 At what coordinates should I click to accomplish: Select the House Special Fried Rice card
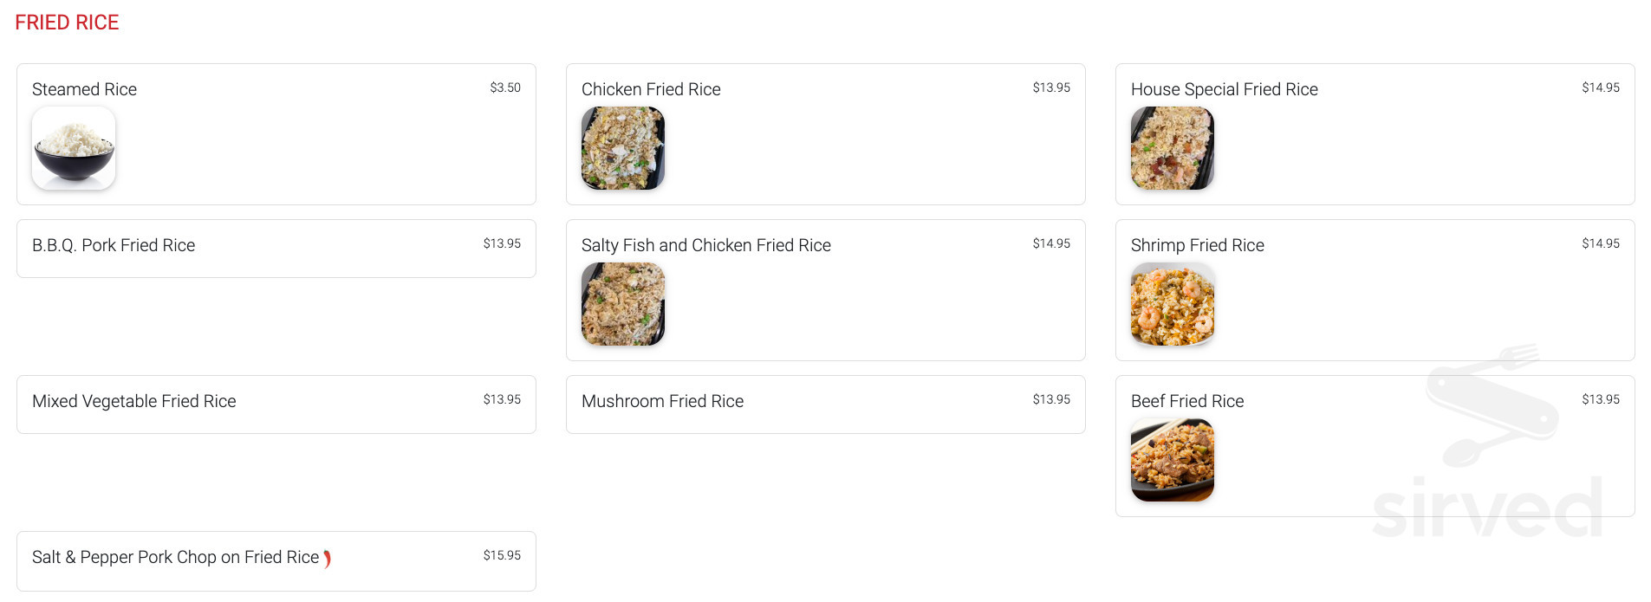1224,89
